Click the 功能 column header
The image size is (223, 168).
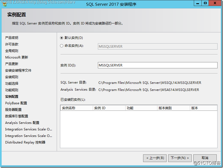tap(141, 108)
